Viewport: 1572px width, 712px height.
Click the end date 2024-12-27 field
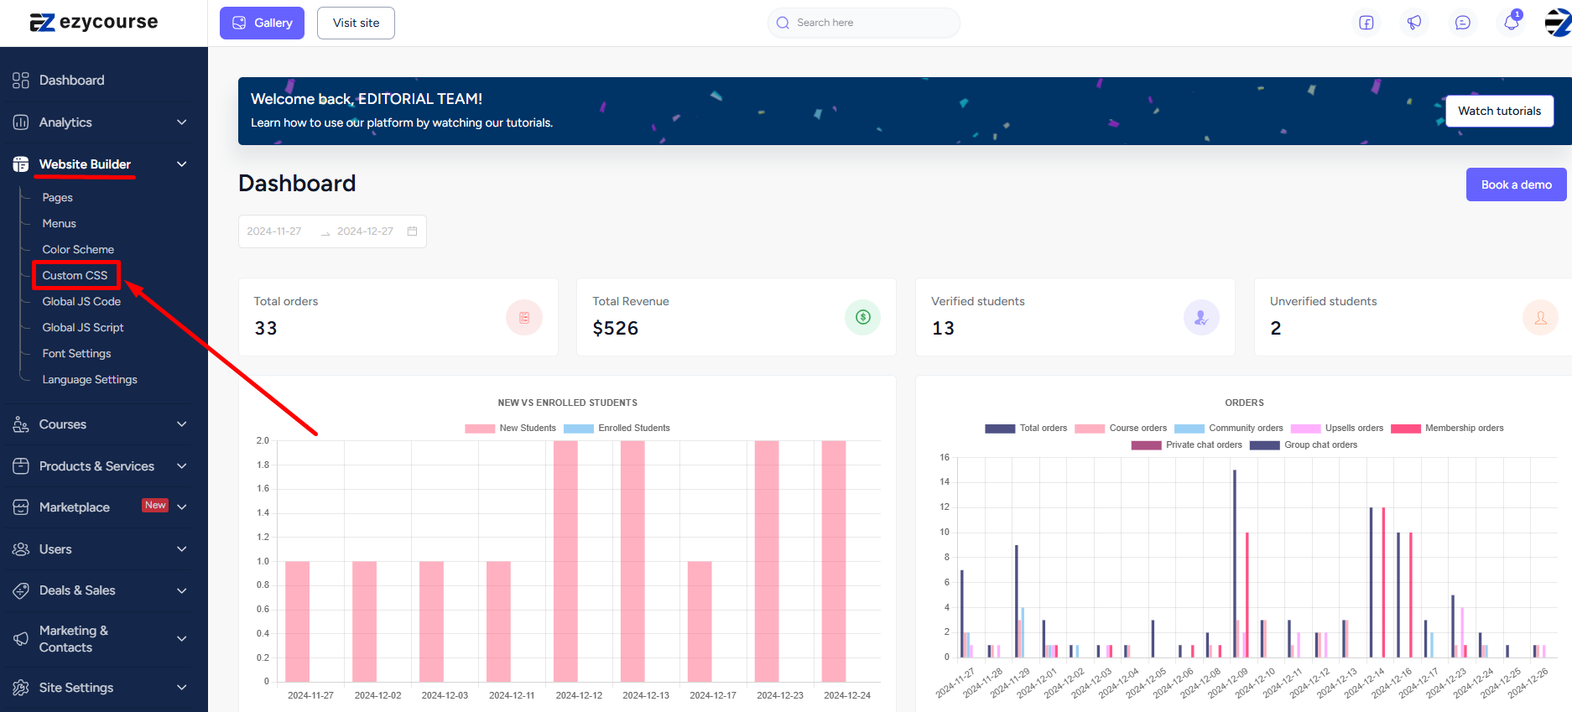pyautogui.click(x=365, y=231)
